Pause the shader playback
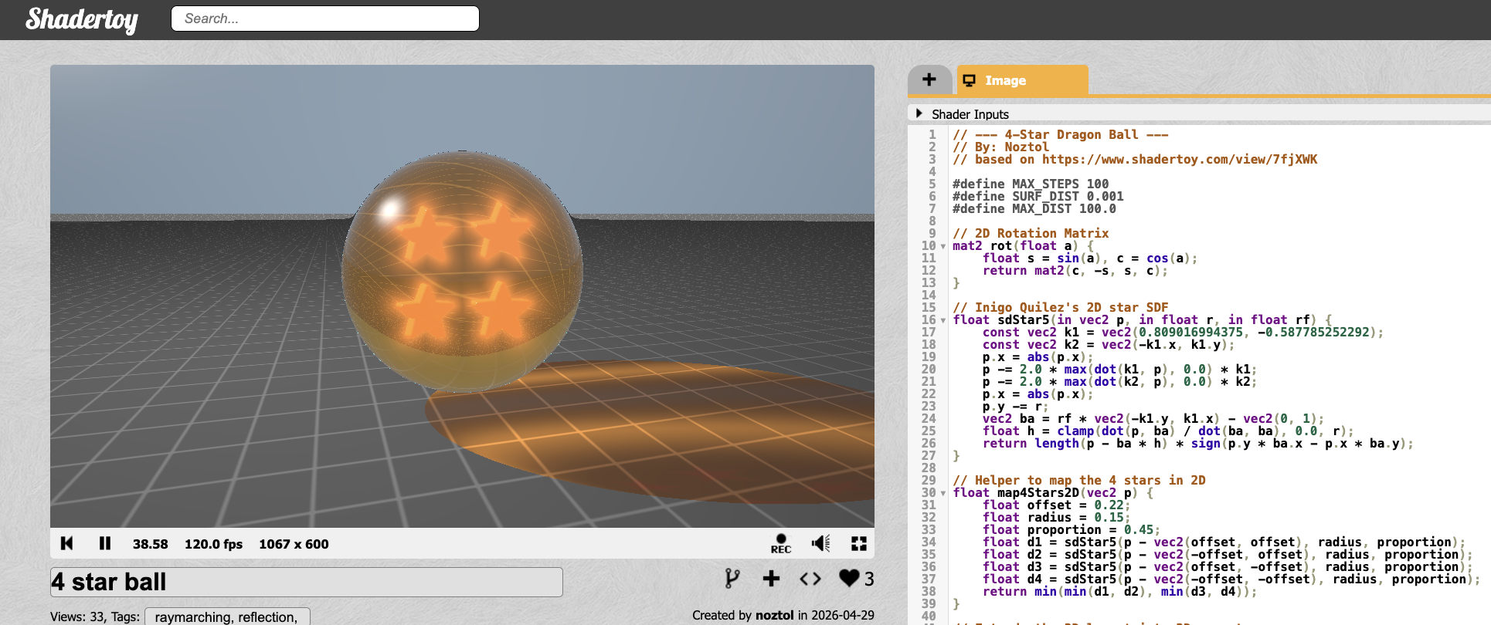 [105, 543]
